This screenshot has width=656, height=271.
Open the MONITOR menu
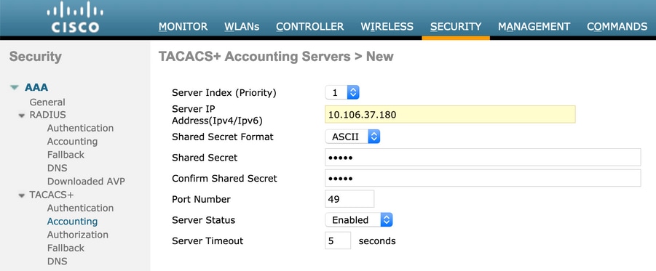pyautogui.click(x=183, y=27)
